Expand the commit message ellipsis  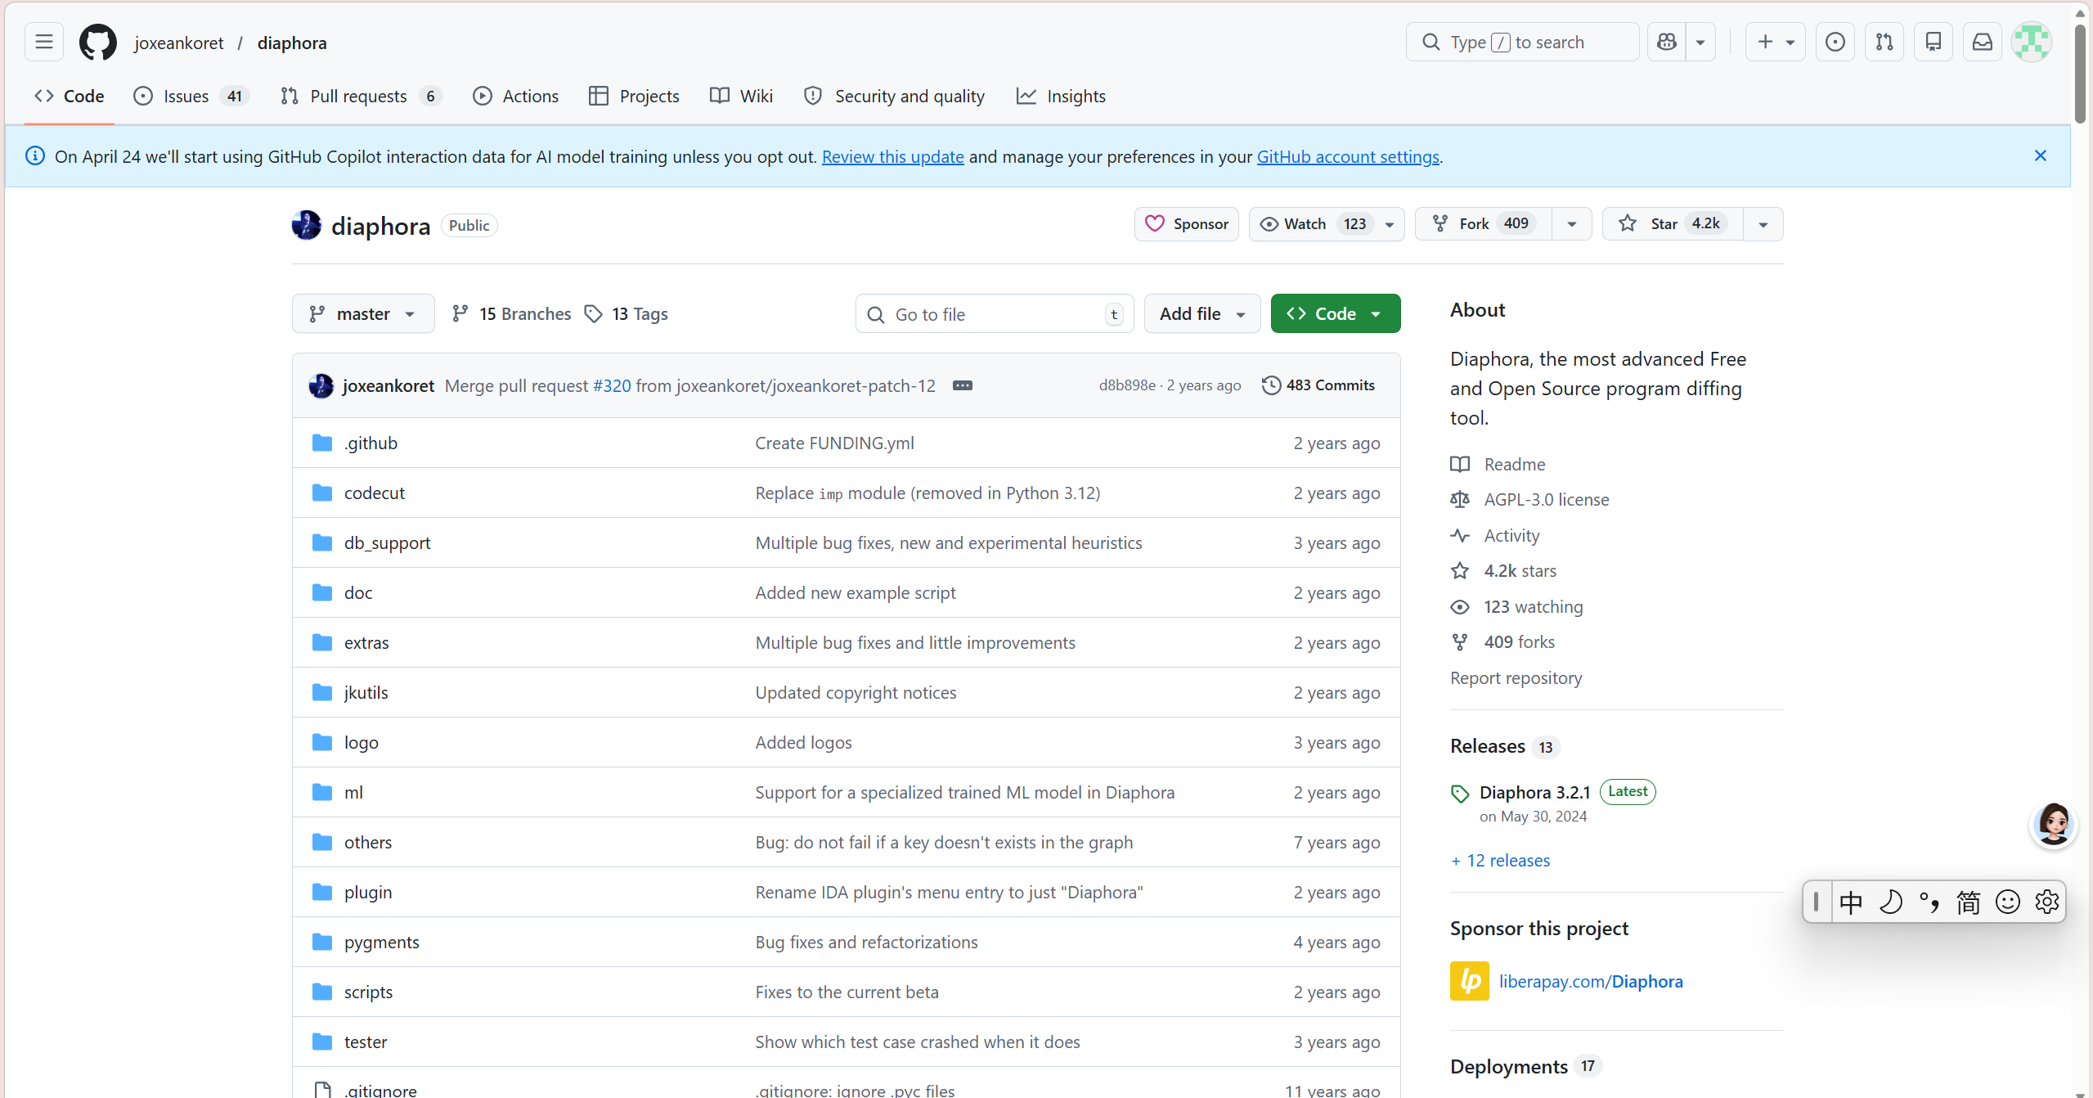pyautogui.click(x=962, y=385)
